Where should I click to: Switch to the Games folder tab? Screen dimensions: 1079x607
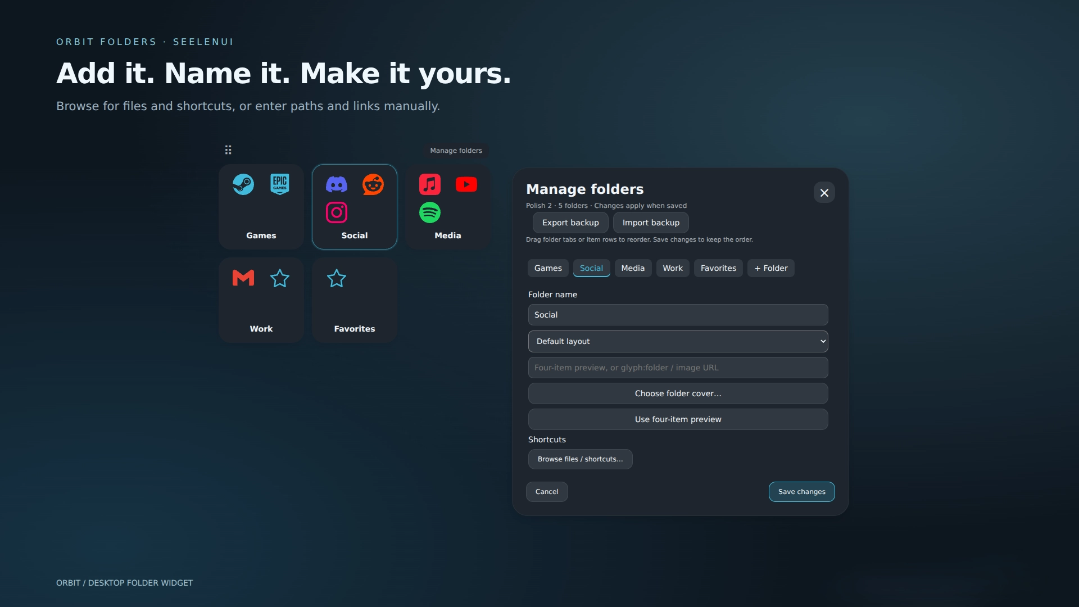548,268
